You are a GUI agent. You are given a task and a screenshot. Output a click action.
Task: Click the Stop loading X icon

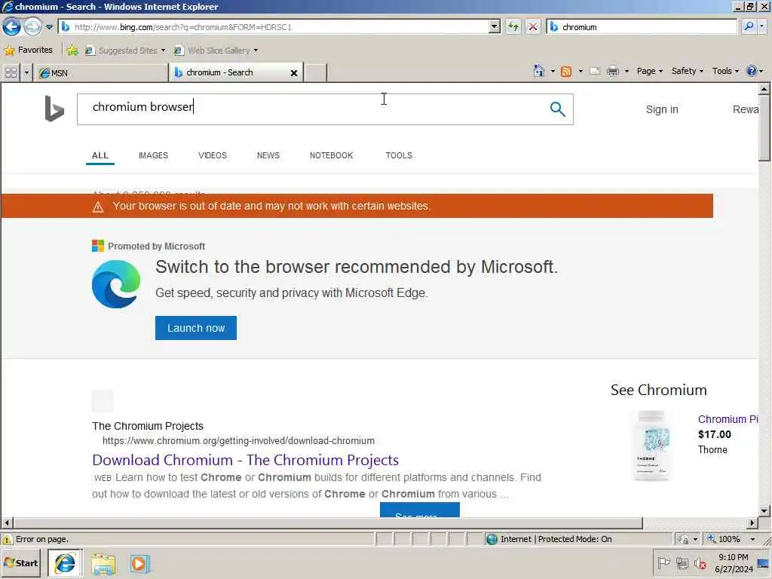pos(533,27)
